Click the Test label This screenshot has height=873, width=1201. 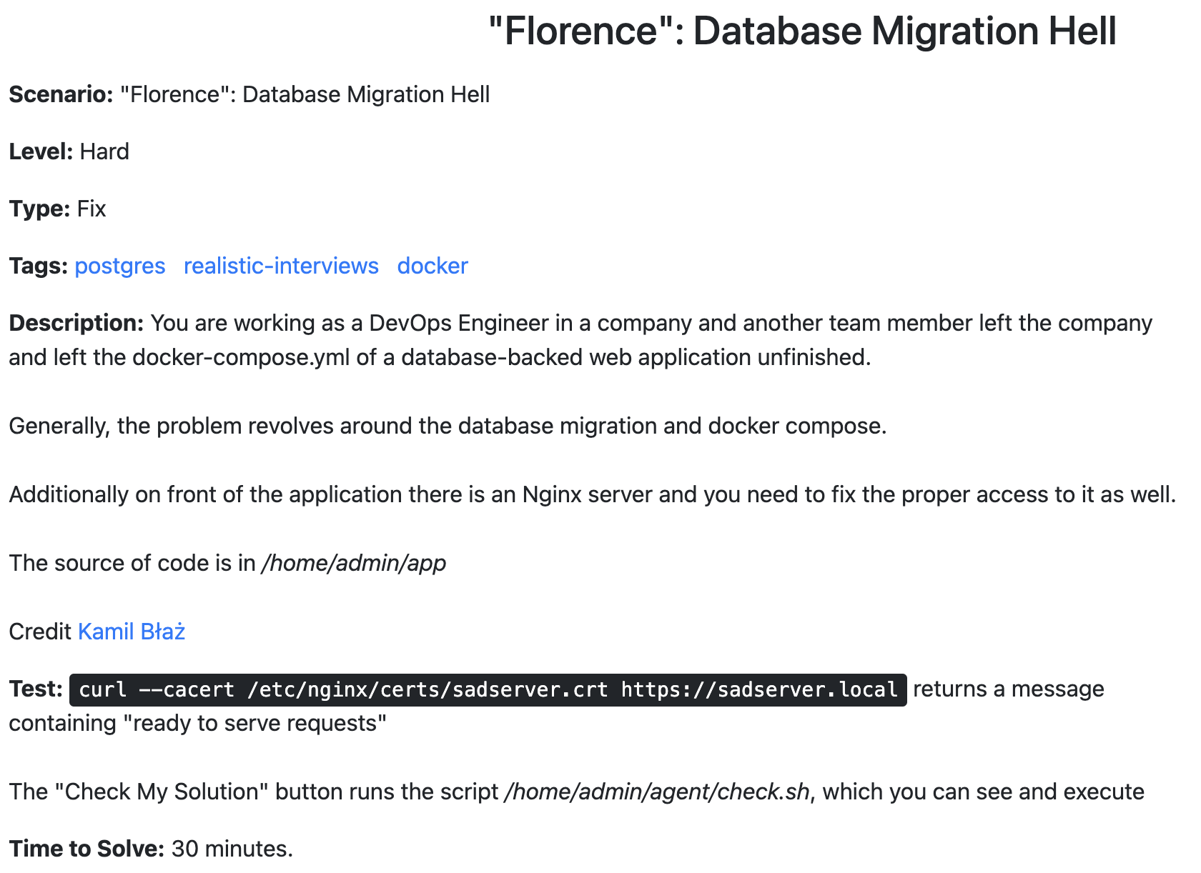pos(36,689)
